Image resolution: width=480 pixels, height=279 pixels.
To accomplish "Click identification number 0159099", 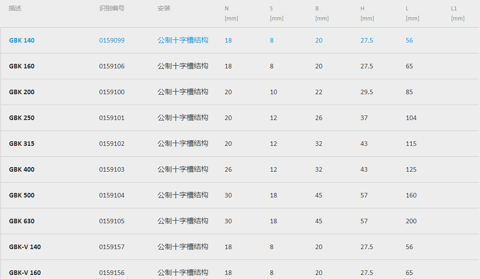I will point(112,40).
